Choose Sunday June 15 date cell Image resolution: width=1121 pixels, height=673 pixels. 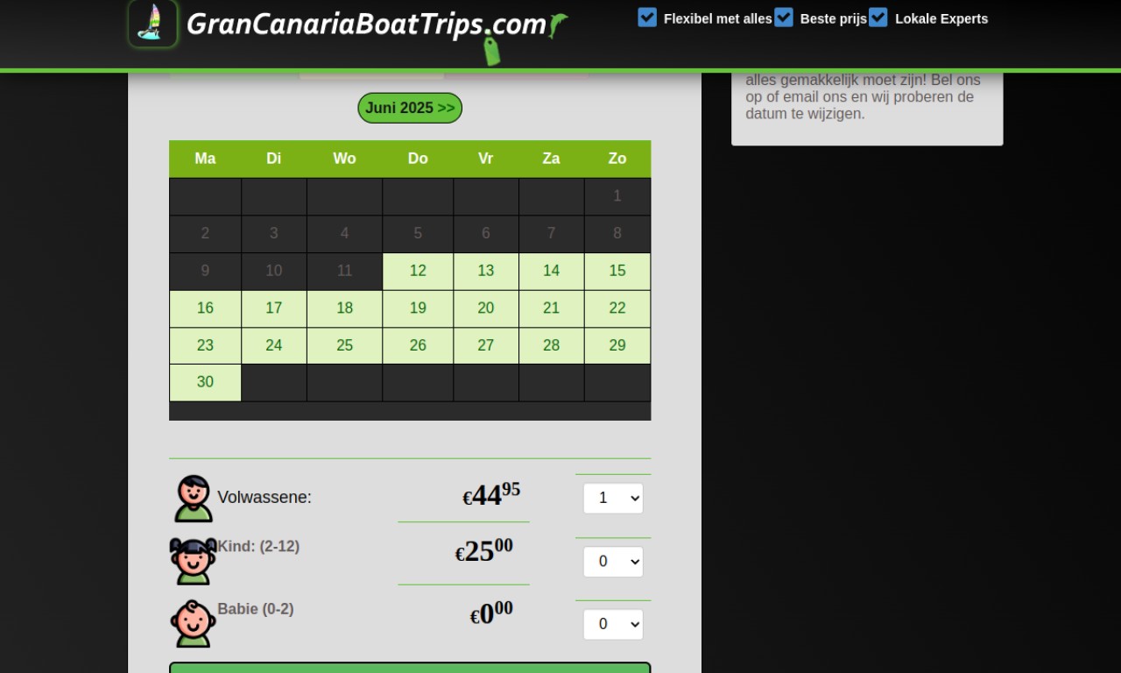click(617, 271)
